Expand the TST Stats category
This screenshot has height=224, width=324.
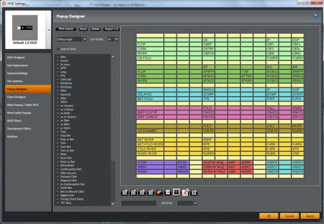coord(58,203)
